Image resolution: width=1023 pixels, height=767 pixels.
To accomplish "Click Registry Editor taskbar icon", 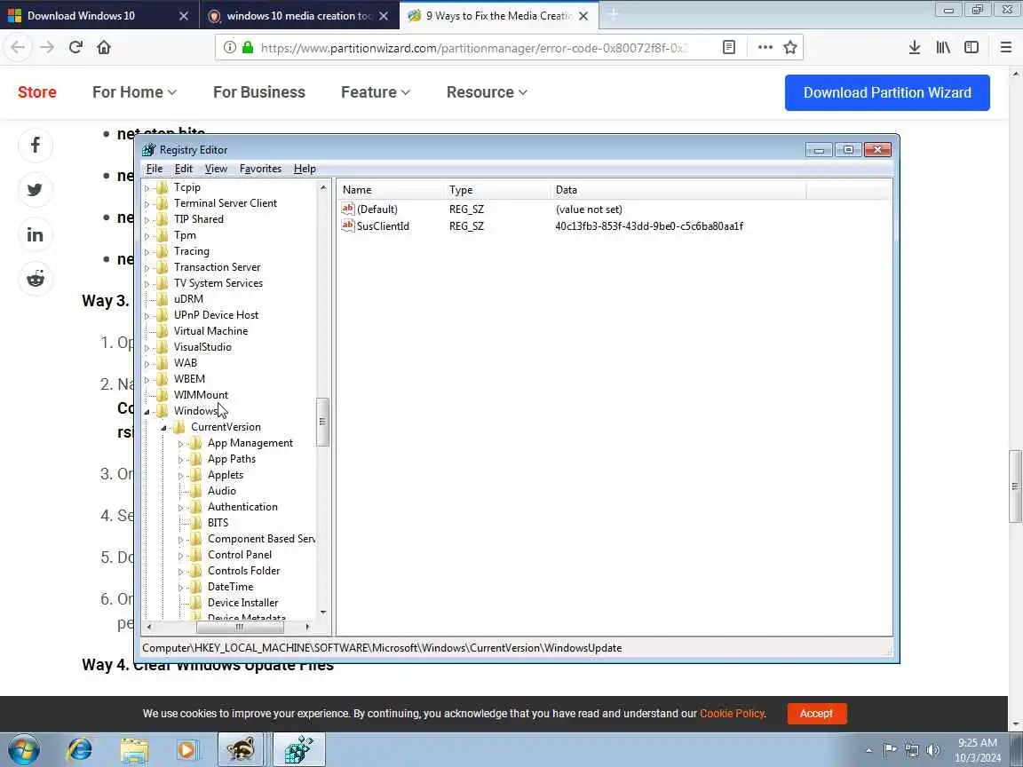I will coord(298,750).
